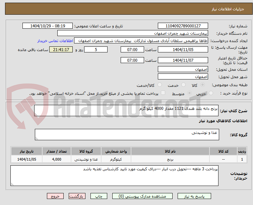Click the شرح کلی نیاز text area
Screen dimensions: 253x205
(x=126, y=111)
